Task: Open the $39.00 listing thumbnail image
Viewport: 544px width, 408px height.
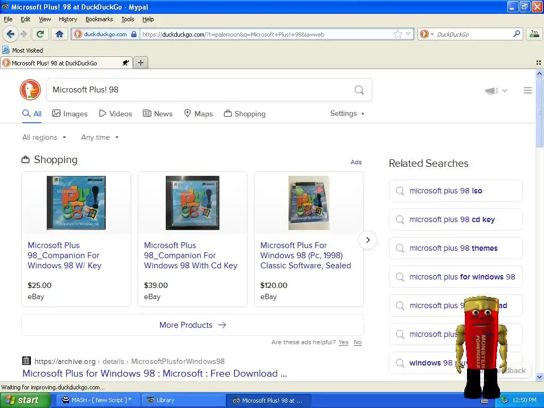Action: [x=192, y=202]
